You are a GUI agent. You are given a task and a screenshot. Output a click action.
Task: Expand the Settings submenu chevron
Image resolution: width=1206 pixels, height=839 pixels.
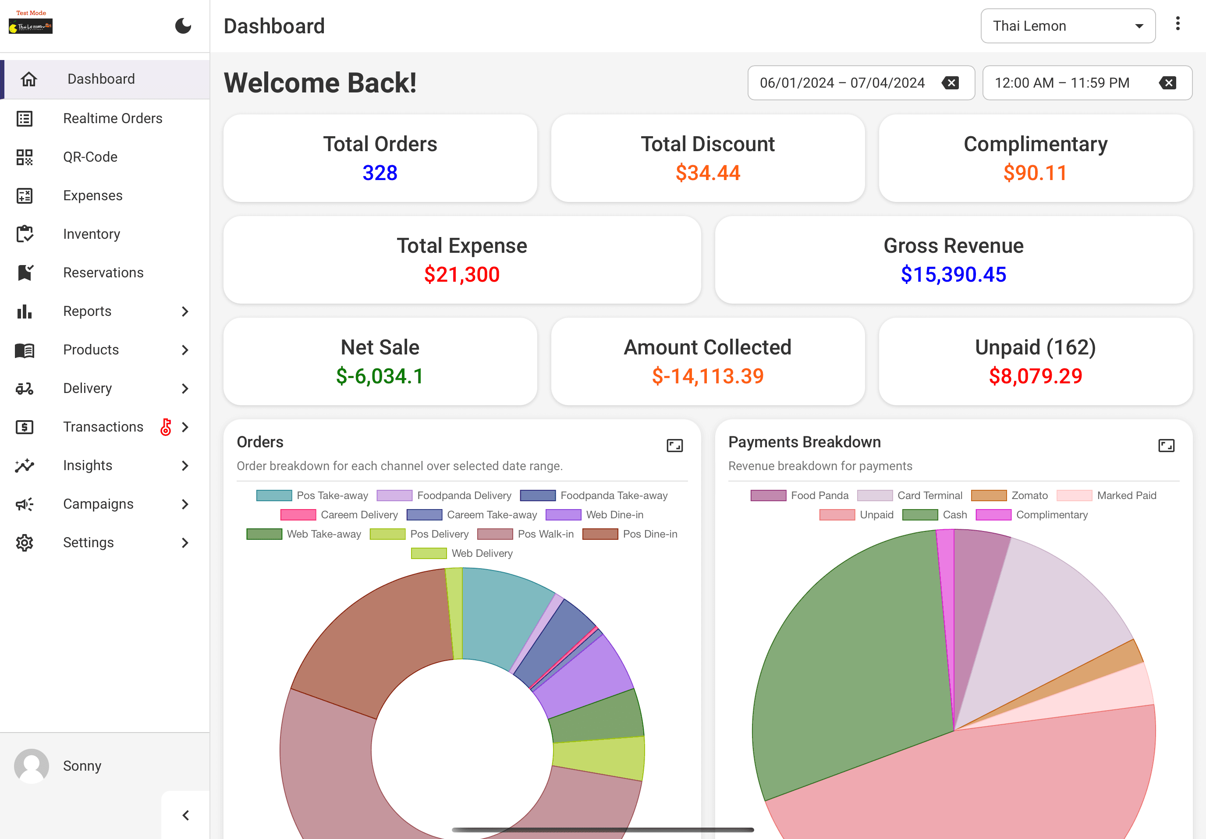coord(185,542)
